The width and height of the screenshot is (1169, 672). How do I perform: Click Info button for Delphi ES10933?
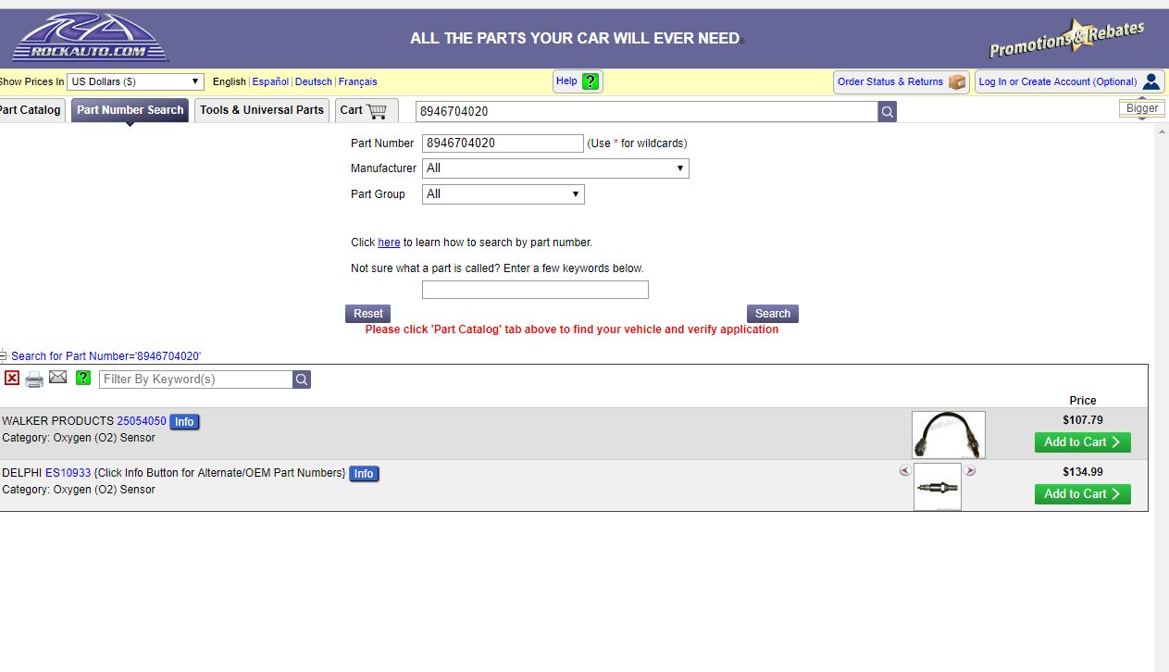point(364,474)
